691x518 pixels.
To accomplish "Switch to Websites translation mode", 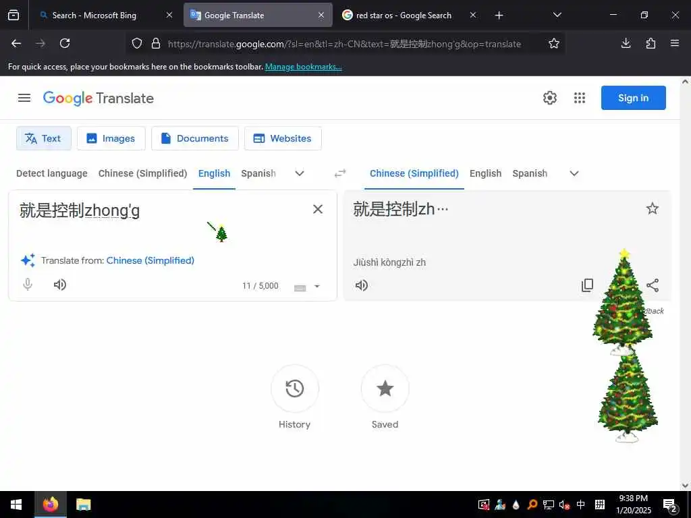I will 283,138.
